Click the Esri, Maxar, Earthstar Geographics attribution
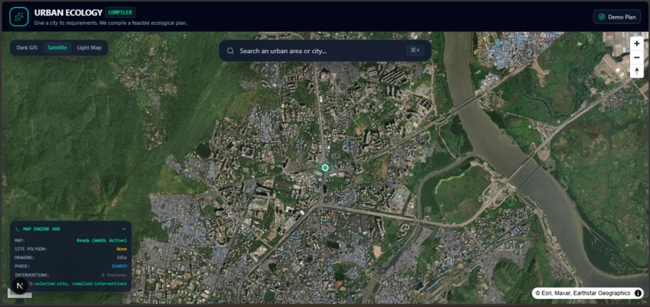The width and height of the screenshot is (650, 307). pyautogui.click(x=583, y=293)
